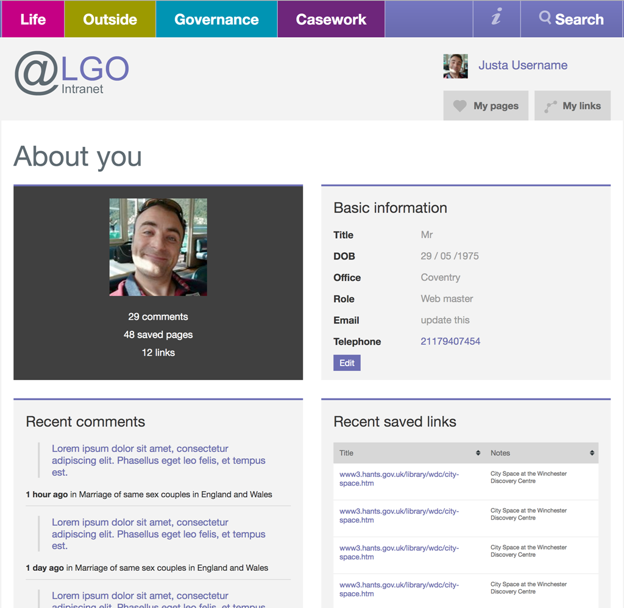624x608 pixels.
Task: Click small user avatar beside Justa Username
Action: [455, 66]
